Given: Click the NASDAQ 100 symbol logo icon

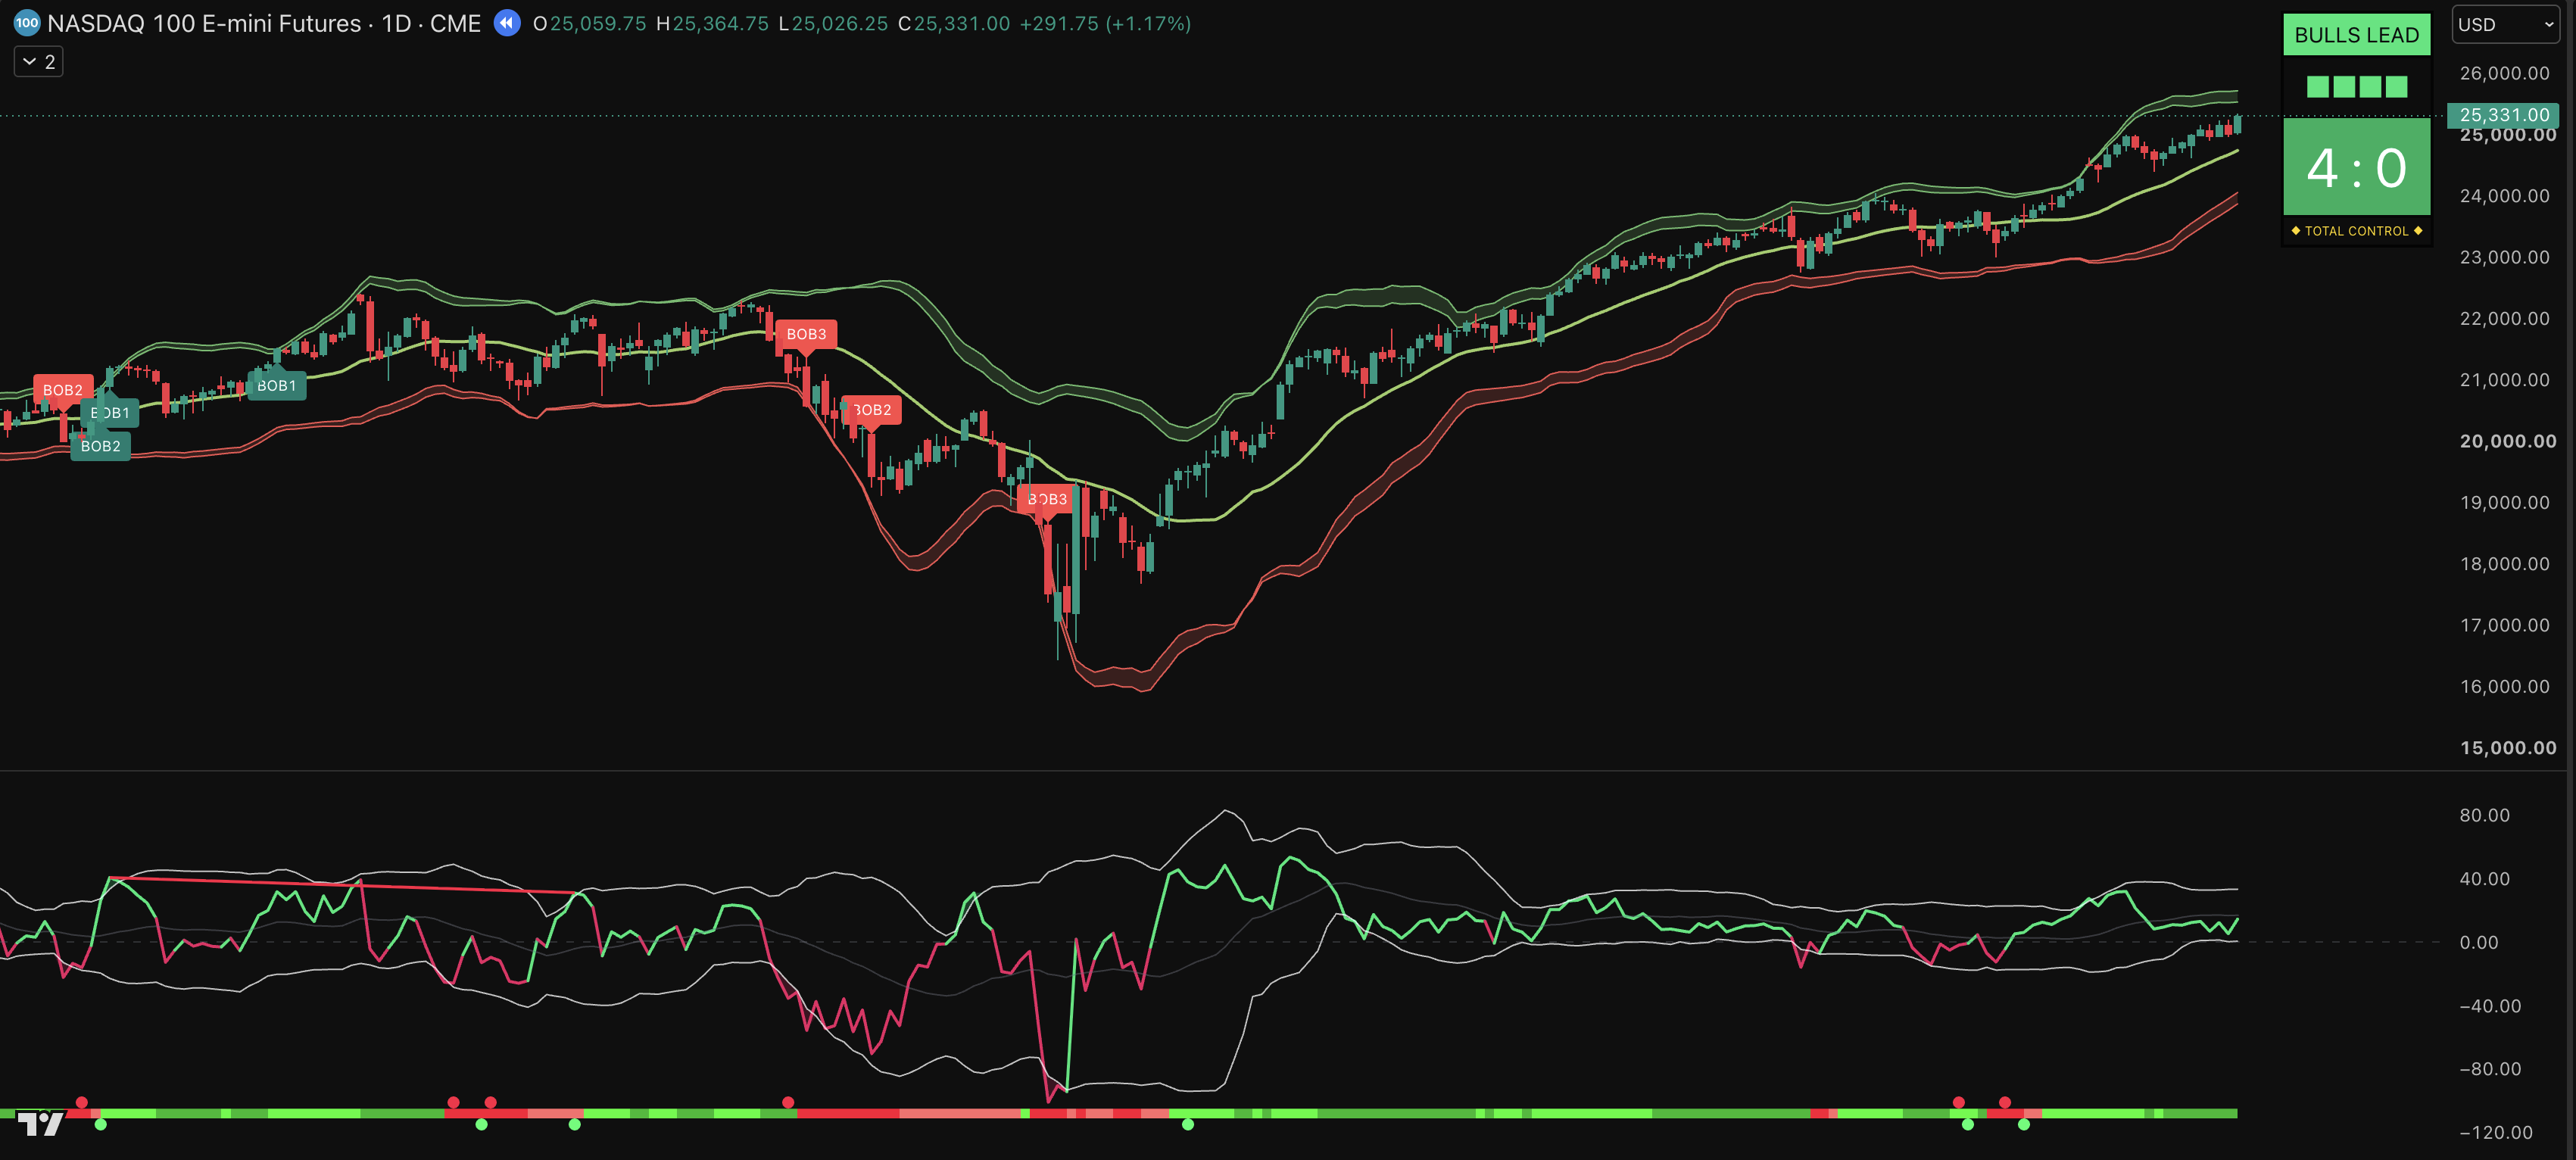Looking at the screenshot, I should click(27, 23).
